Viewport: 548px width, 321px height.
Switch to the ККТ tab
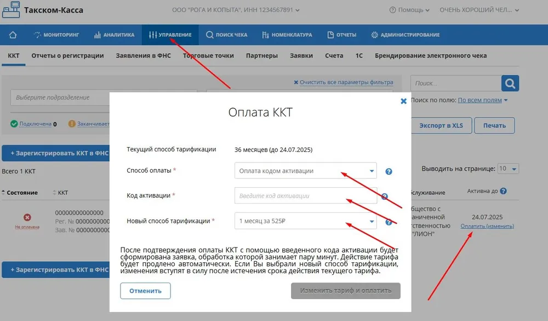tap(14, 55)
